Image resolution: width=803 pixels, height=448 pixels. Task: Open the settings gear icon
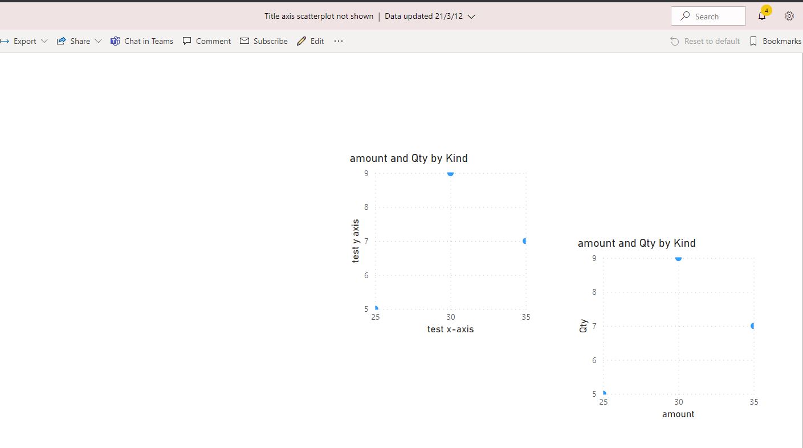pyautogui.click(x=789, y=17)
